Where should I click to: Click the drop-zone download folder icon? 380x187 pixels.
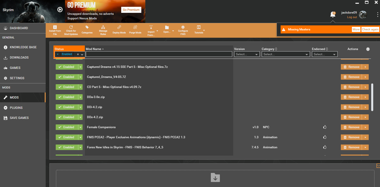pos(215,177)
